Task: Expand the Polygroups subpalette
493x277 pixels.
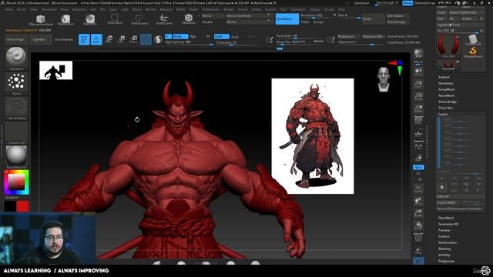Action: pyautogui.click(x=446, y=261)
